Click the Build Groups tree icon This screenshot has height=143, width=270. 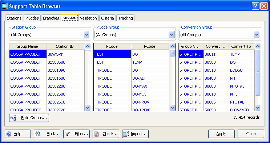13,118
